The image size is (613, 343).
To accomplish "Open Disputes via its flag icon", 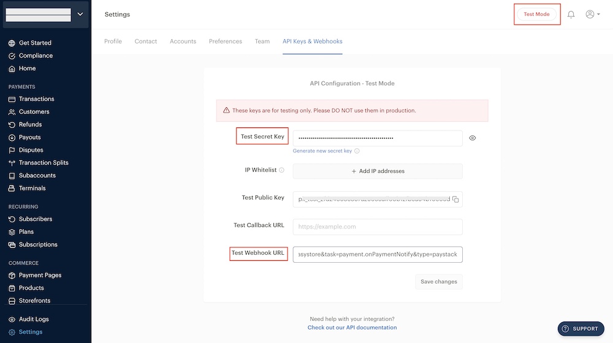I will pyautogui.click(x=12, y=150).
